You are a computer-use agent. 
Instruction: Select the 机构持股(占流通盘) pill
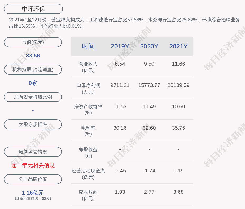33,70
